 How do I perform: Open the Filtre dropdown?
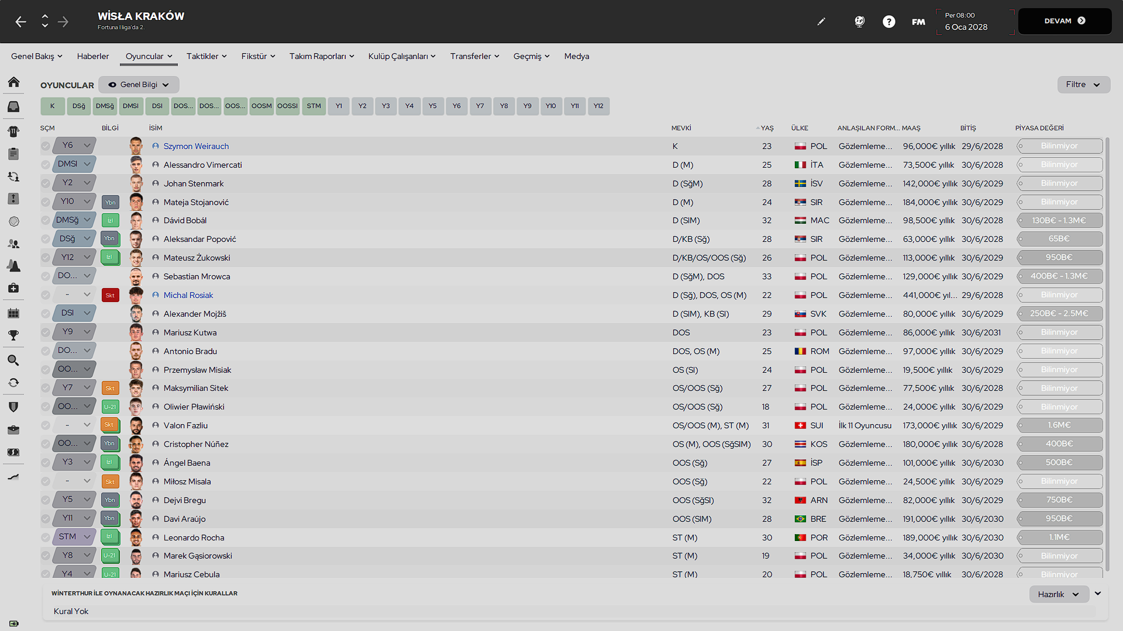point(1083,85)
